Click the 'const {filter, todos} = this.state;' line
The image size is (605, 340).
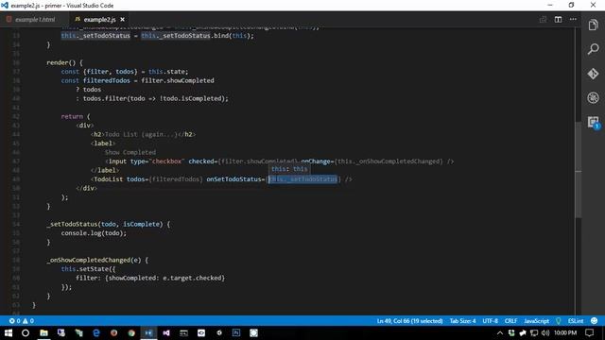coord(125,72)
